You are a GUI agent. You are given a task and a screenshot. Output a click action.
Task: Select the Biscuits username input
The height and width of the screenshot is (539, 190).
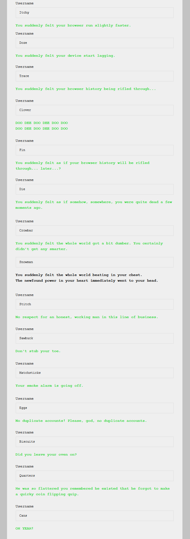pyautogui.click(x=94, y=442)
